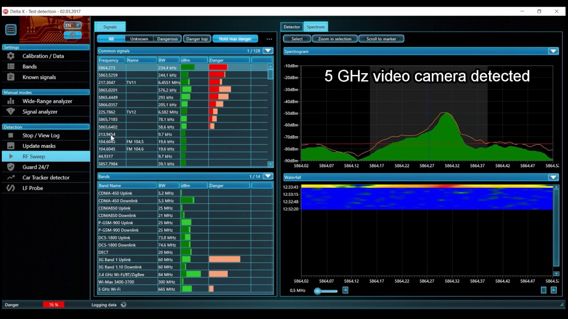This screenshot has height=319, width=568.
Task: Click the Known signals clipboard icon
Action: tap(11, 77)
